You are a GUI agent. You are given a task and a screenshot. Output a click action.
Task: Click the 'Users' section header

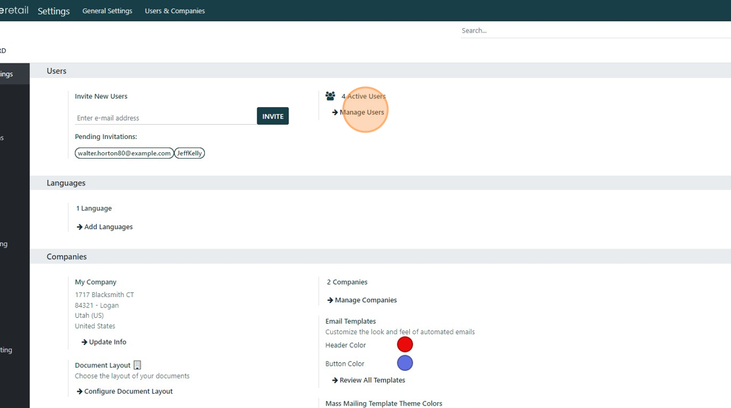(56, 71)
